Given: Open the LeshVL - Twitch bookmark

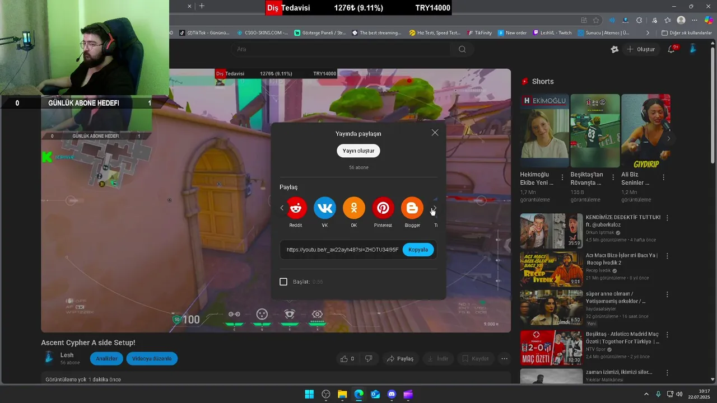Looking at the screenshot, I should pos(552,33).
